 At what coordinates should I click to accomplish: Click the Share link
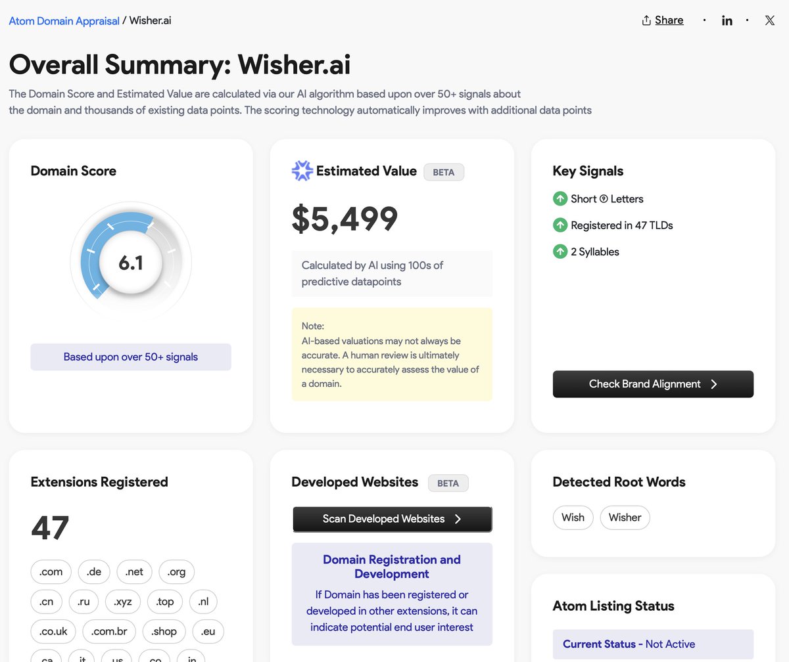pos(669,20)
